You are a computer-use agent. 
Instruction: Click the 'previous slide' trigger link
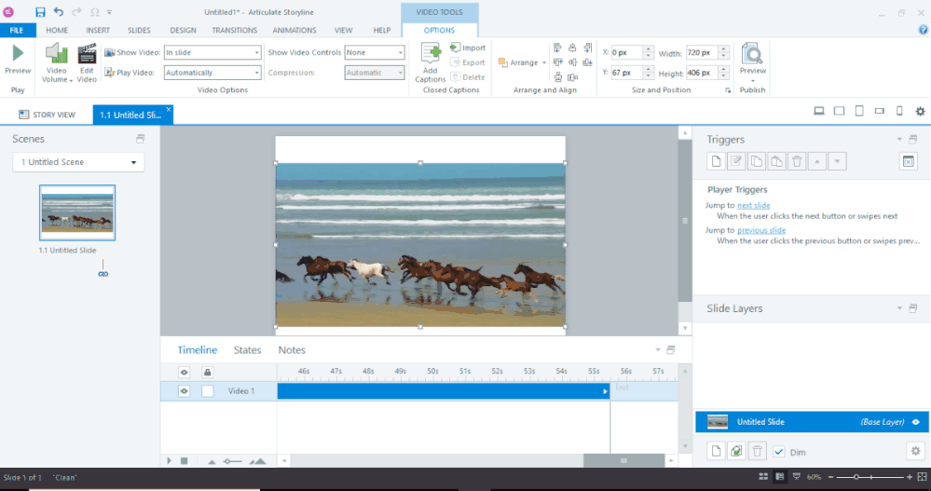tap(761, 230)
